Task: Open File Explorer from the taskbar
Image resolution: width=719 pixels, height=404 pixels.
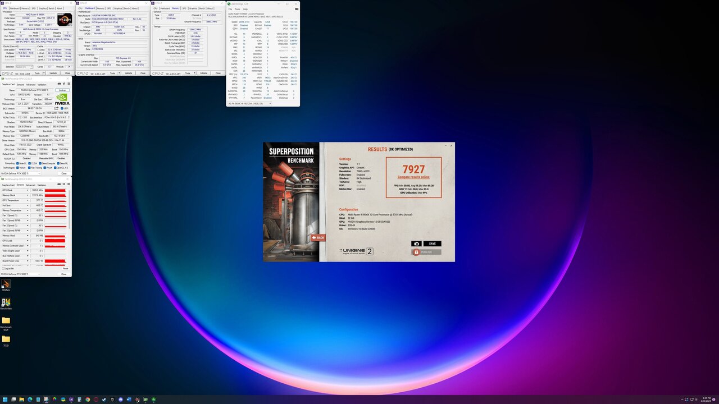Action: tap(21, 400)
